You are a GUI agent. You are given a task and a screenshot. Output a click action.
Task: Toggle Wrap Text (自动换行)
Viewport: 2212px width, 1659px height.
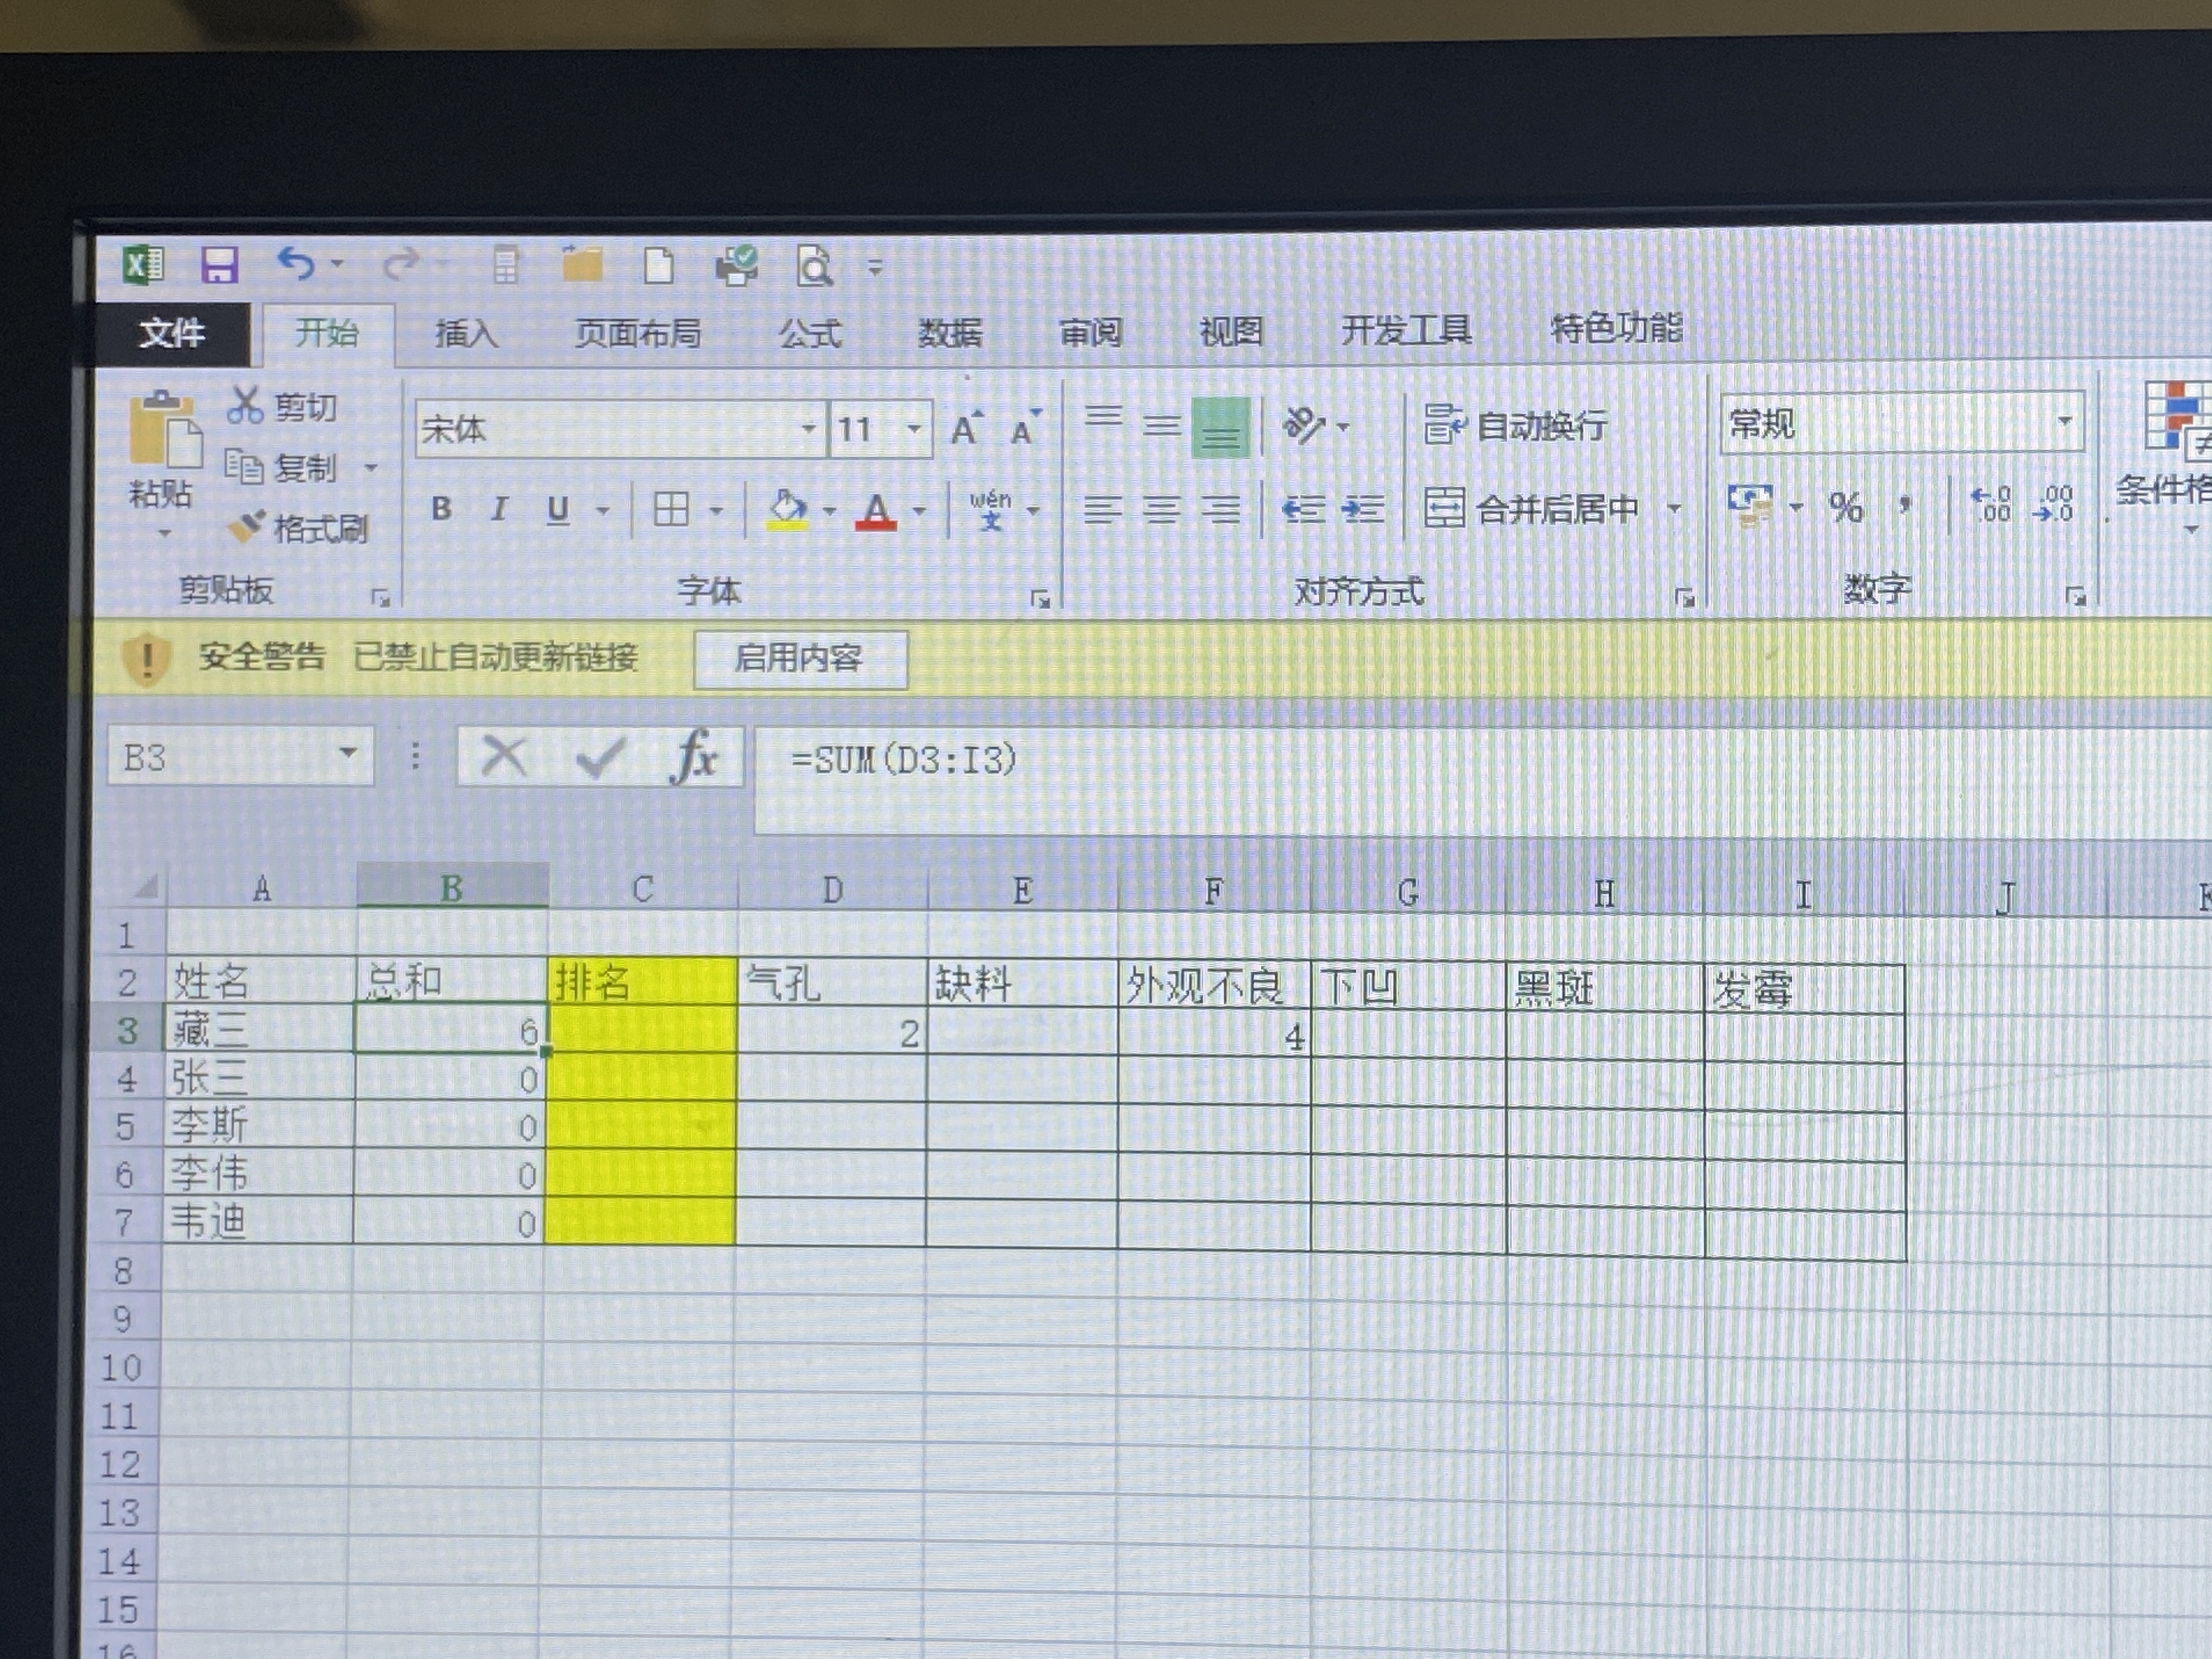click(x=1515, y=426)
